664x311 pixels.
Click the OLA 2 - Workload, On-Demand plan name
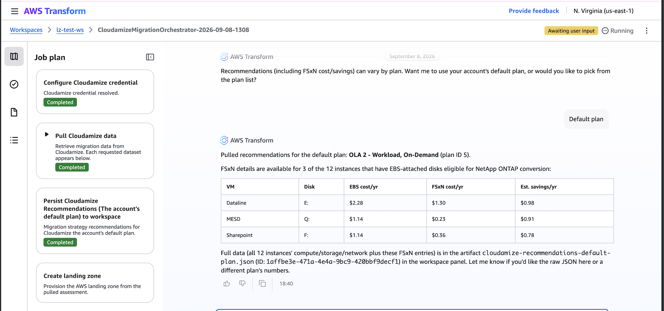point(394,155)
